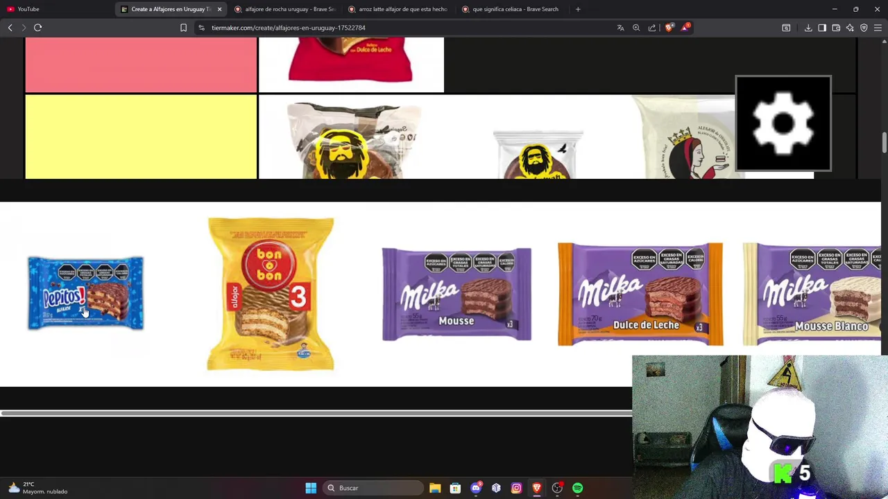
Task: Open Instagram from taskbar
Action: [x=516, y=488]
